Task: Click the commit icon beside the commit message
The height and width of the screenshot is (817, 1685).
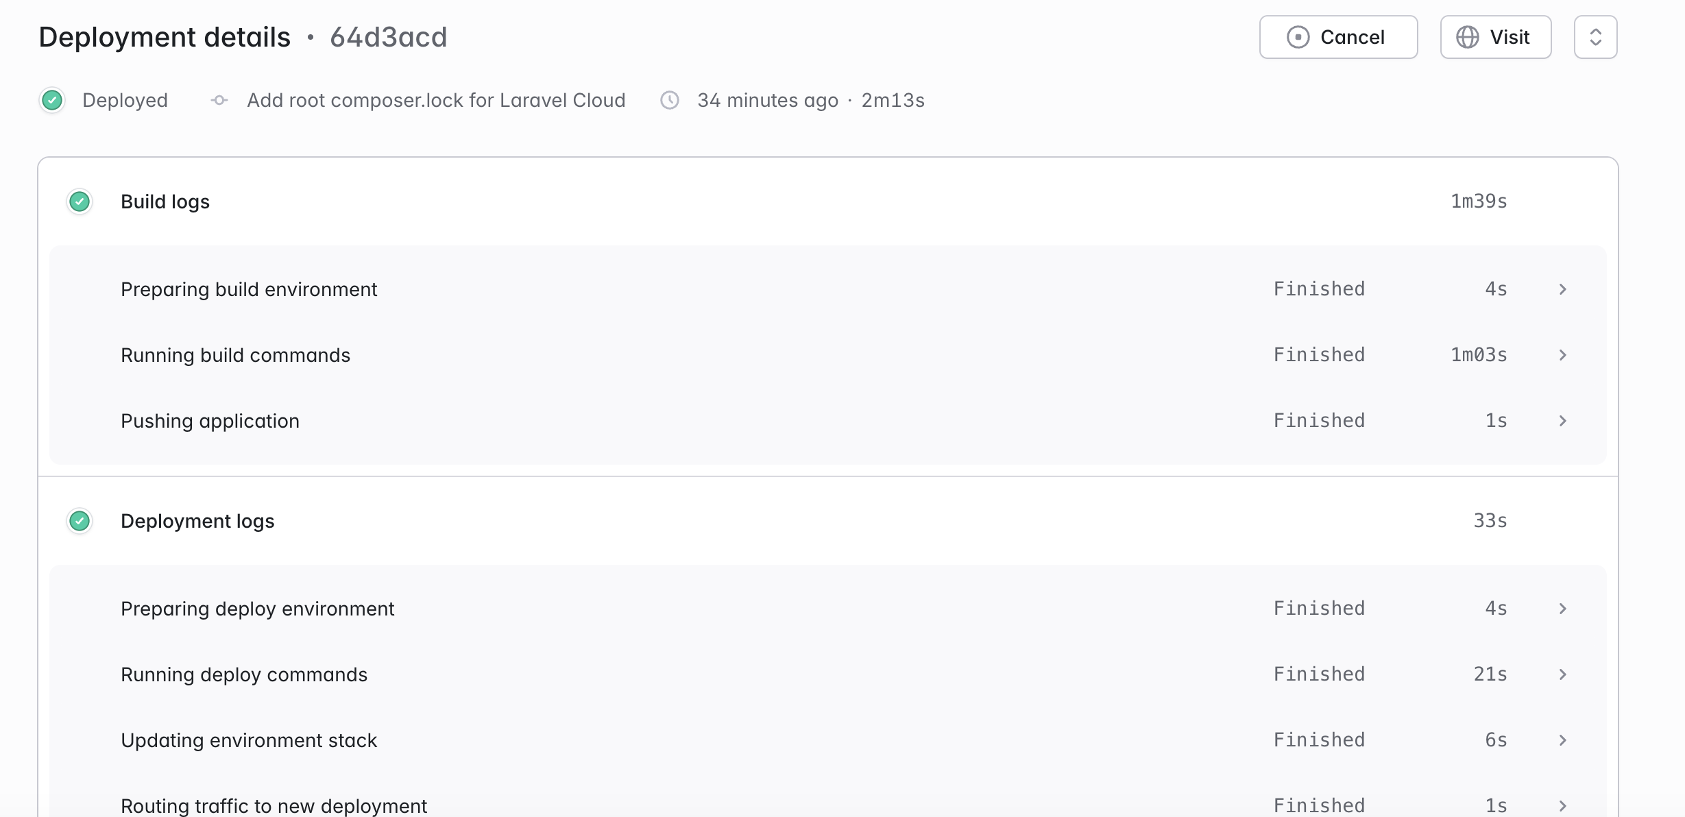Action: click(x=219, y=100)
